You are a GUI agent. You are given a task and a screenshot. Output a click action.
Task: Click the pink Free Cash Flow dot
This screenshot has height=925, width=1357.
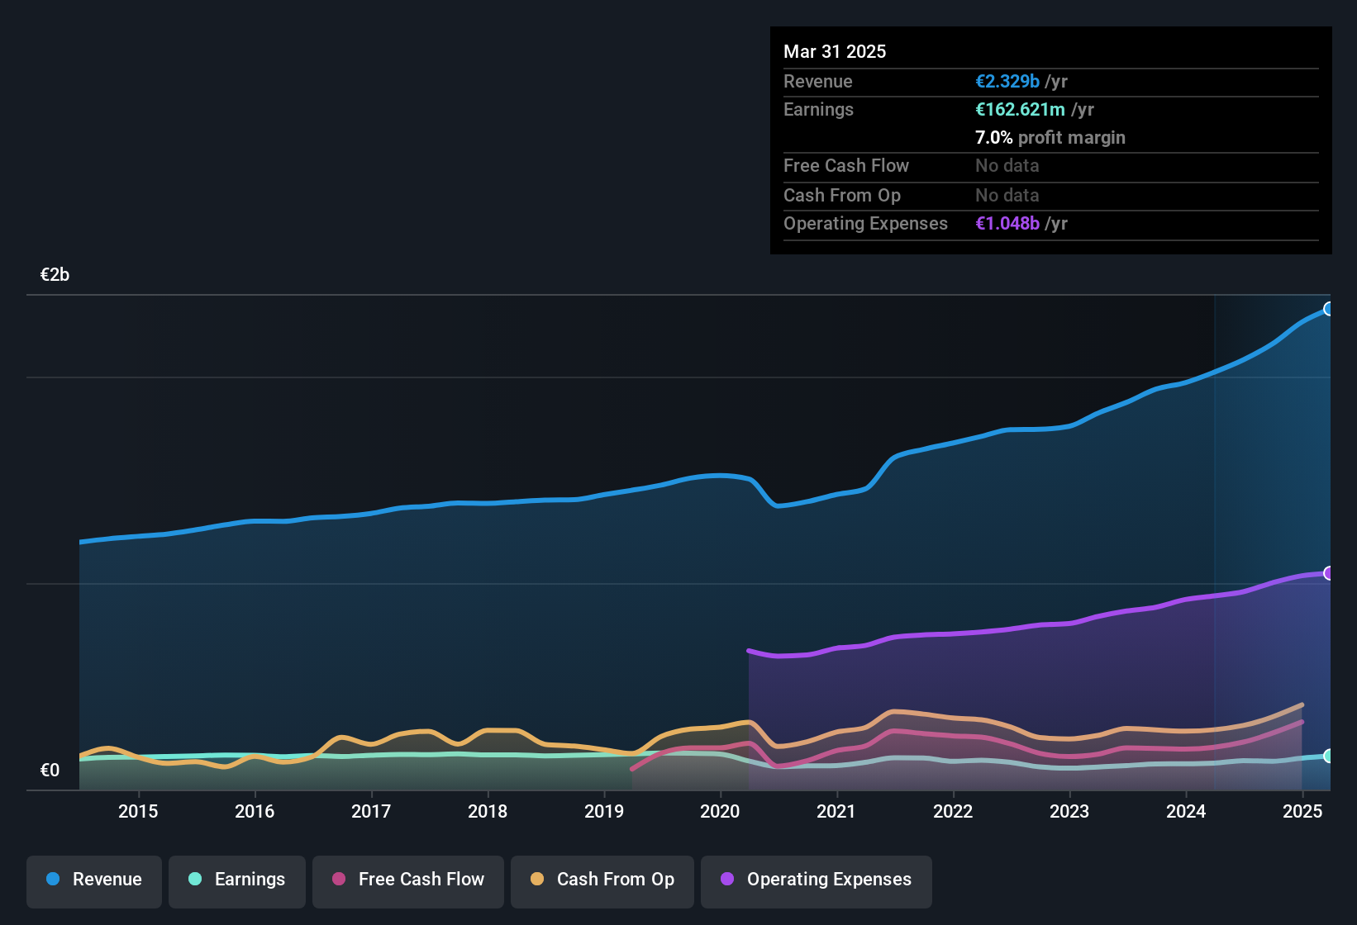point(338,880)
